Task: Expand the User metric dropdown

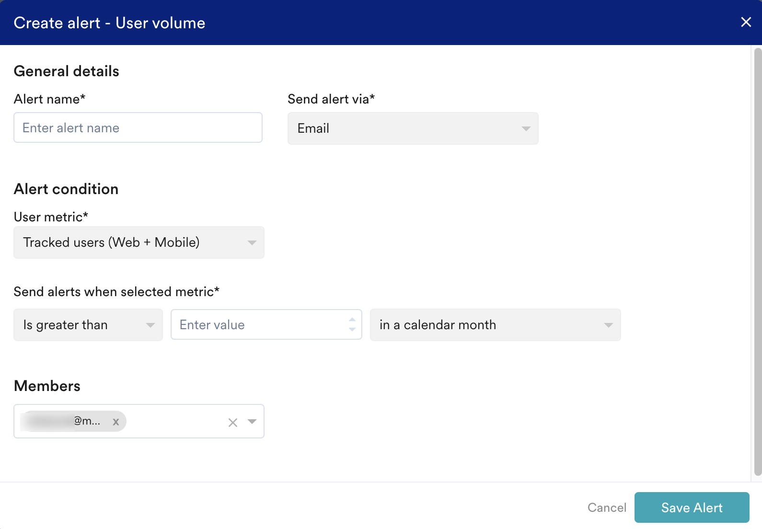Action: click(x=139, y=242)
